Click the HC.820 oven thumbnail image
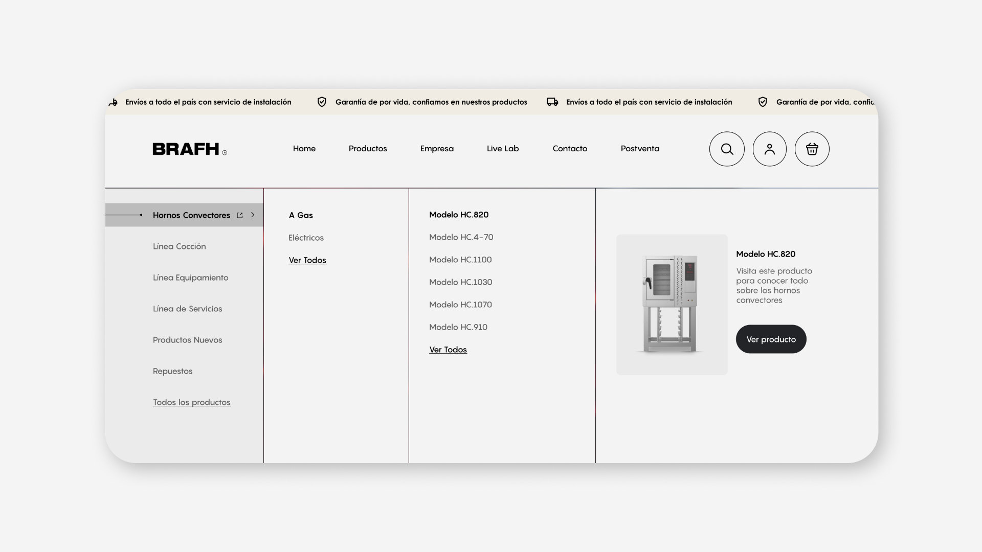 click(x=672, y=305)
